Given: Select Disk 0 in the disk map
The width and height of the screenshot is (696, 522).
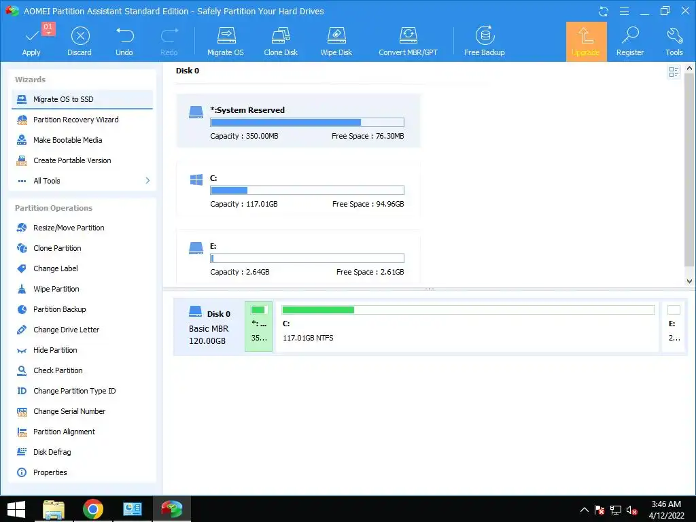Looking at the screenshot, I should (x=209, y=327).
